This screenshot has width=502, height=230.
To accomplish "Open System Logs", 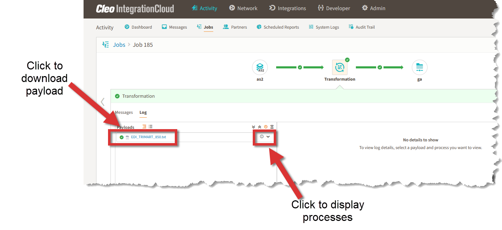I will point(324,27).
